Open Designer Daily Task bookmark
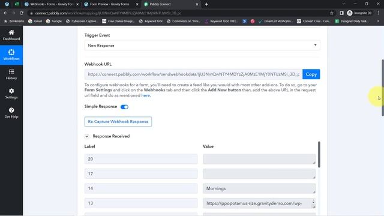The height and width of the screenshot is (216, 384). point(352,21)
